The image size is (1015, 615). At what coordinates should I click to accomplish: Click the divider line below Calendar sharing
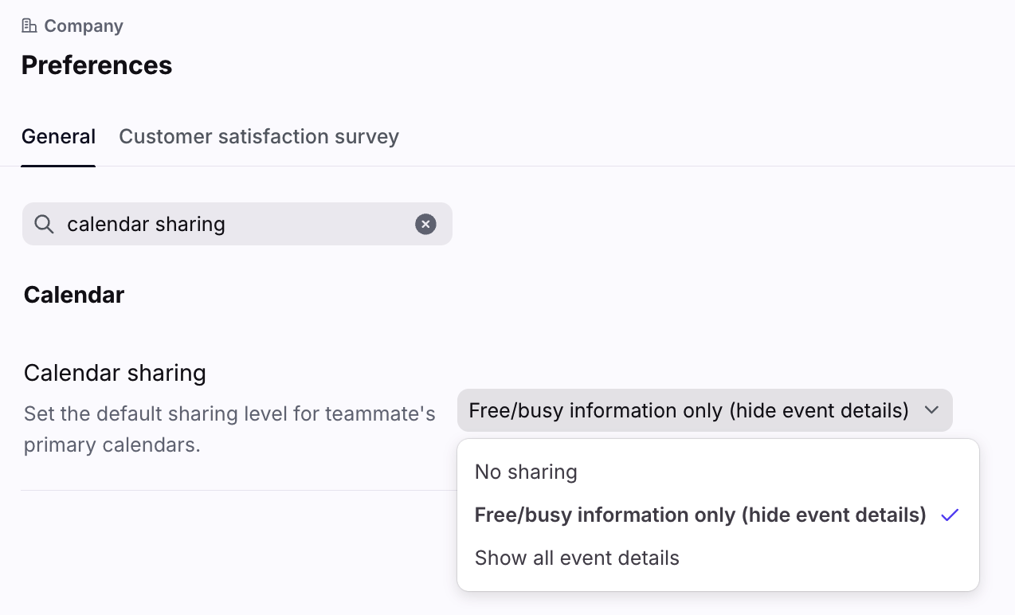pyautogui.click(x=239, y=490)
